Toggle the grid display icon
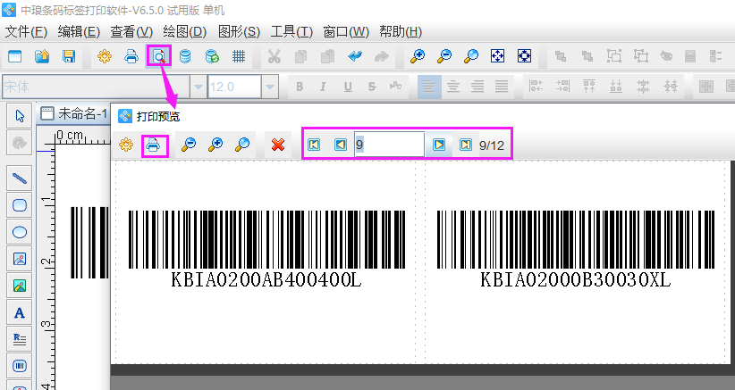Screen dimensions: 735x390 pyautogui.click(x=239, y=56)
